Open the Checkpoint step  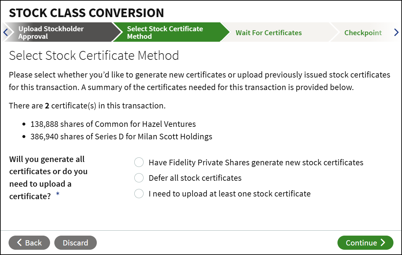[x=363, y=33]
